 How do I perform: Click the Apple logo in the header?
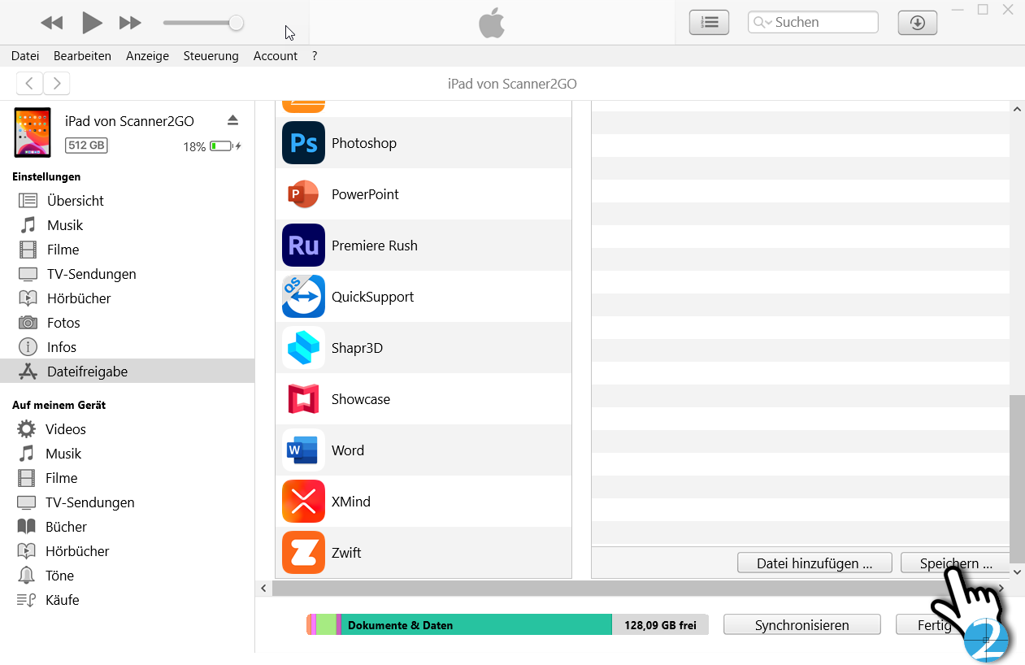(x=492, y=24)
